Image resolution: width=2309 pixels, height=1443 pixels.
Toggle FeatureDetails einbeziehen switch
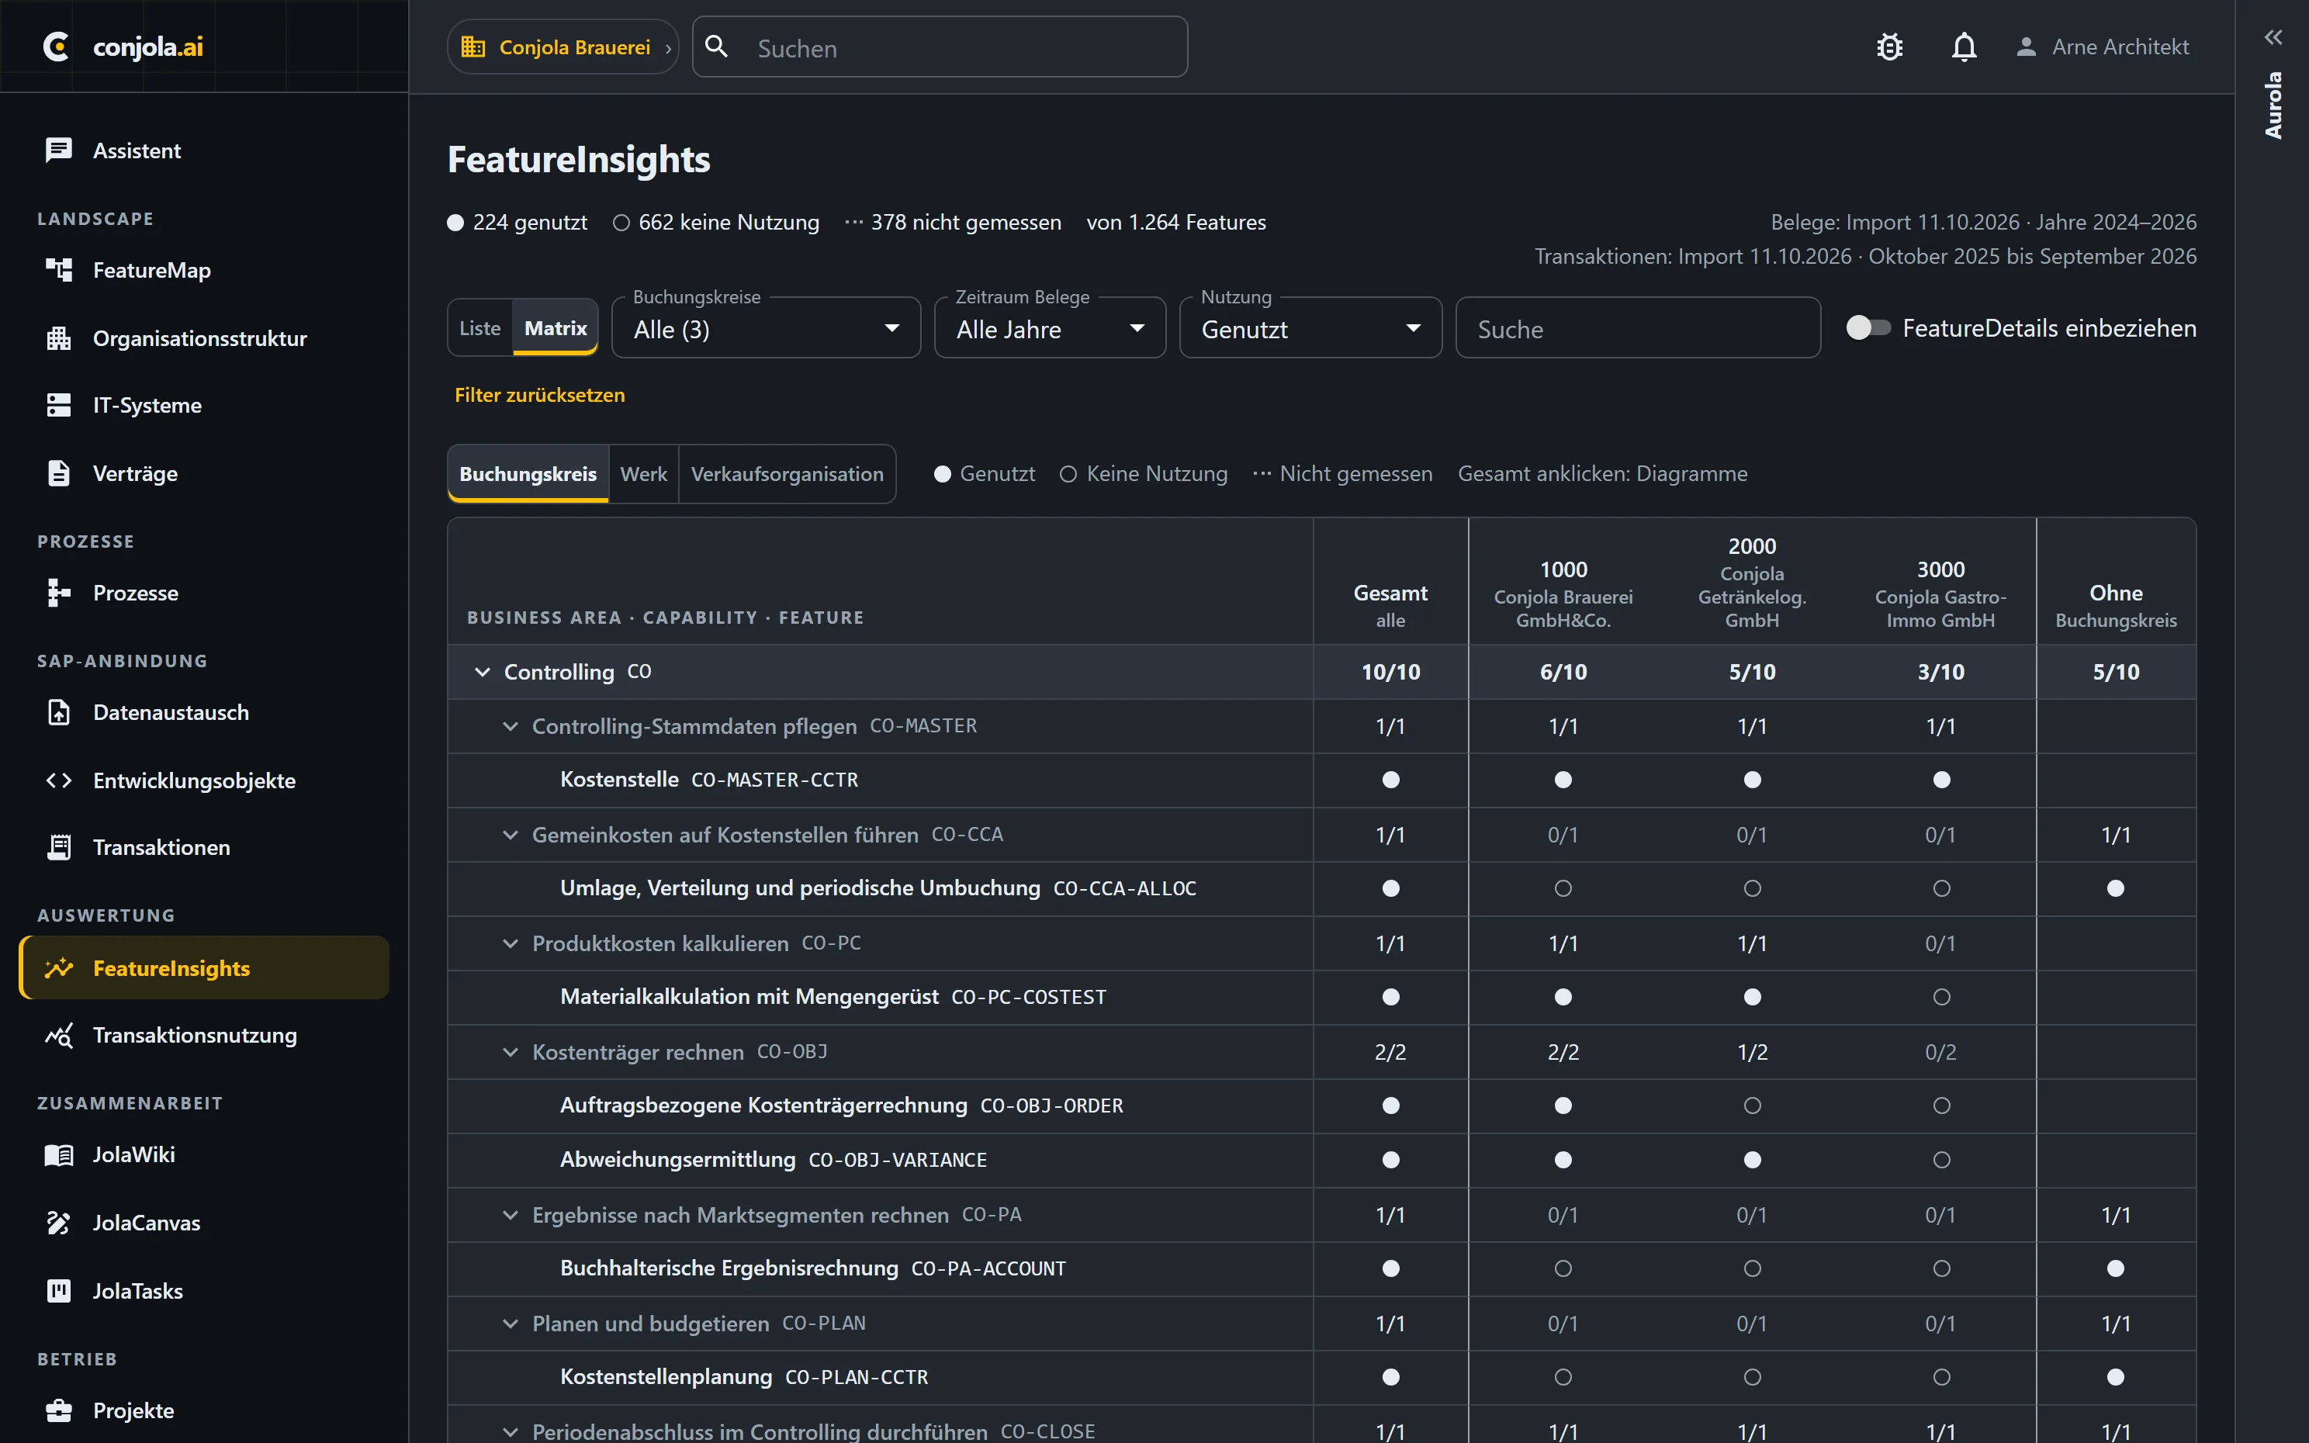(1868, 327)
